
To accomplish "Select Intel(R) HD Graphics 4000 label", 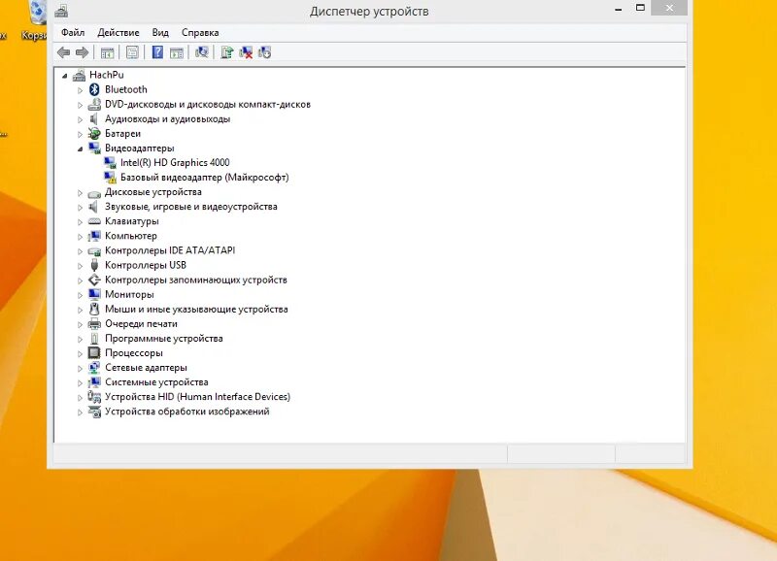I will (x=175, y=162).
